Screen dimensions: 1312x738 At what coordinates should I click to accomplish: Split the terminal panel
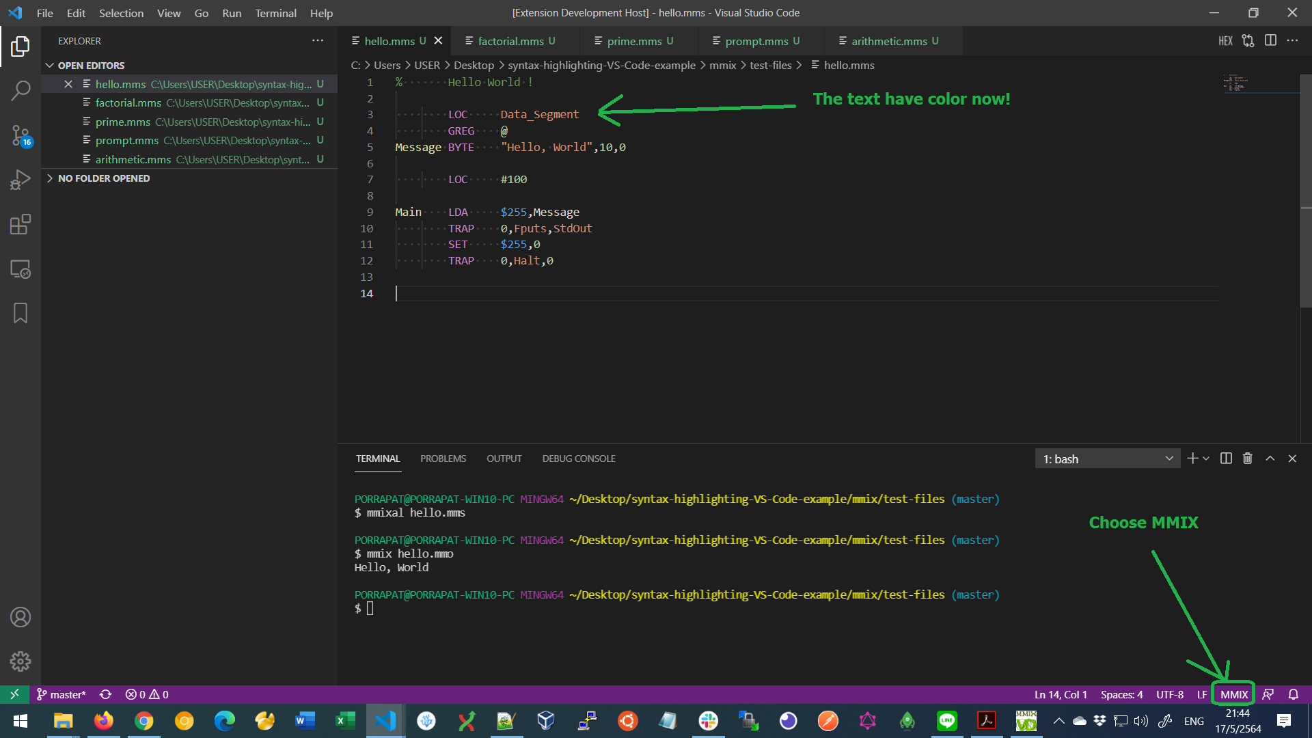pos(1226,459)
